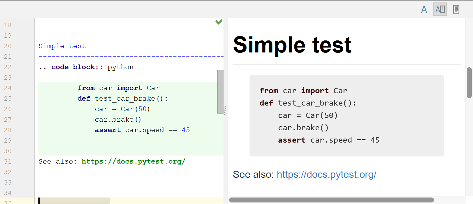Click the "assert" keyword in the editor

107,130
